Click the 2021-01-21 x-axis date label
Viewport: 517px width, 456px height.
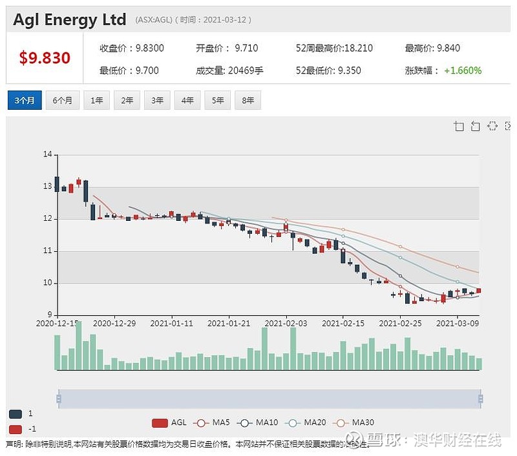click(229, 324)
